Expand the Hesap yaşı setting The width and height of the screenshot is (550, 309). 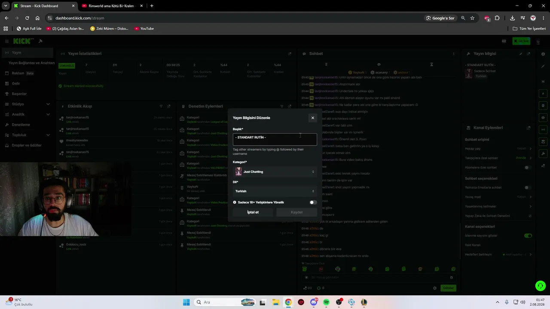[x=498, y=148]
